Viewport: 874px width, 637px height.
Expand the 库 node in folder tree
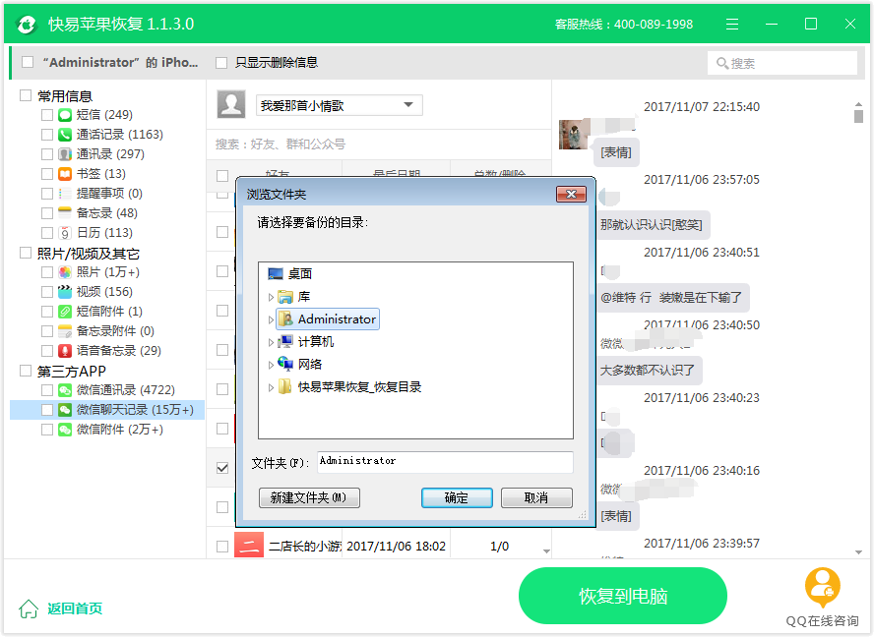(x=271, y=297)
